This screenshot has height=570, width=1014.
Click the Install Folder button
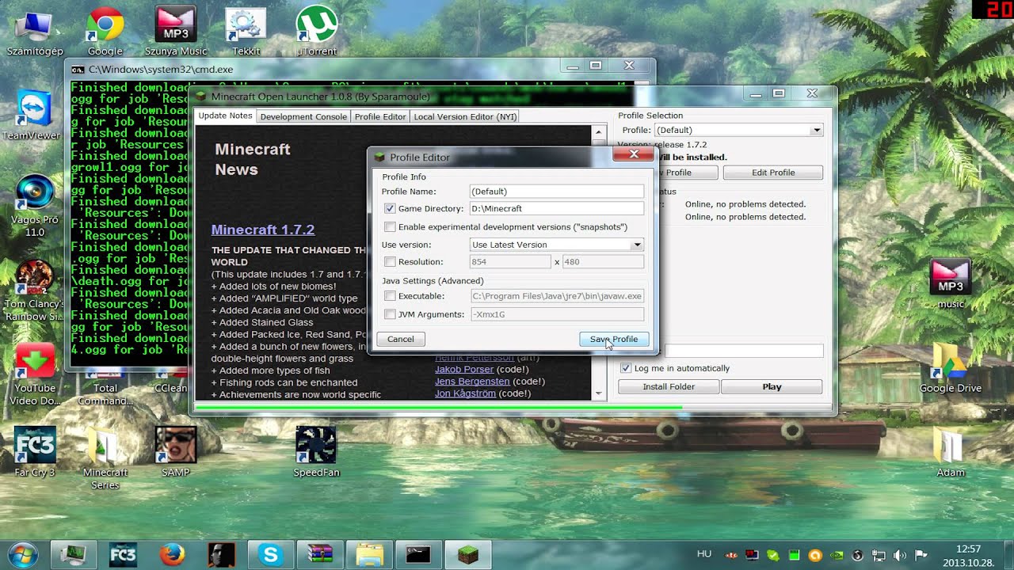point(669,387)
